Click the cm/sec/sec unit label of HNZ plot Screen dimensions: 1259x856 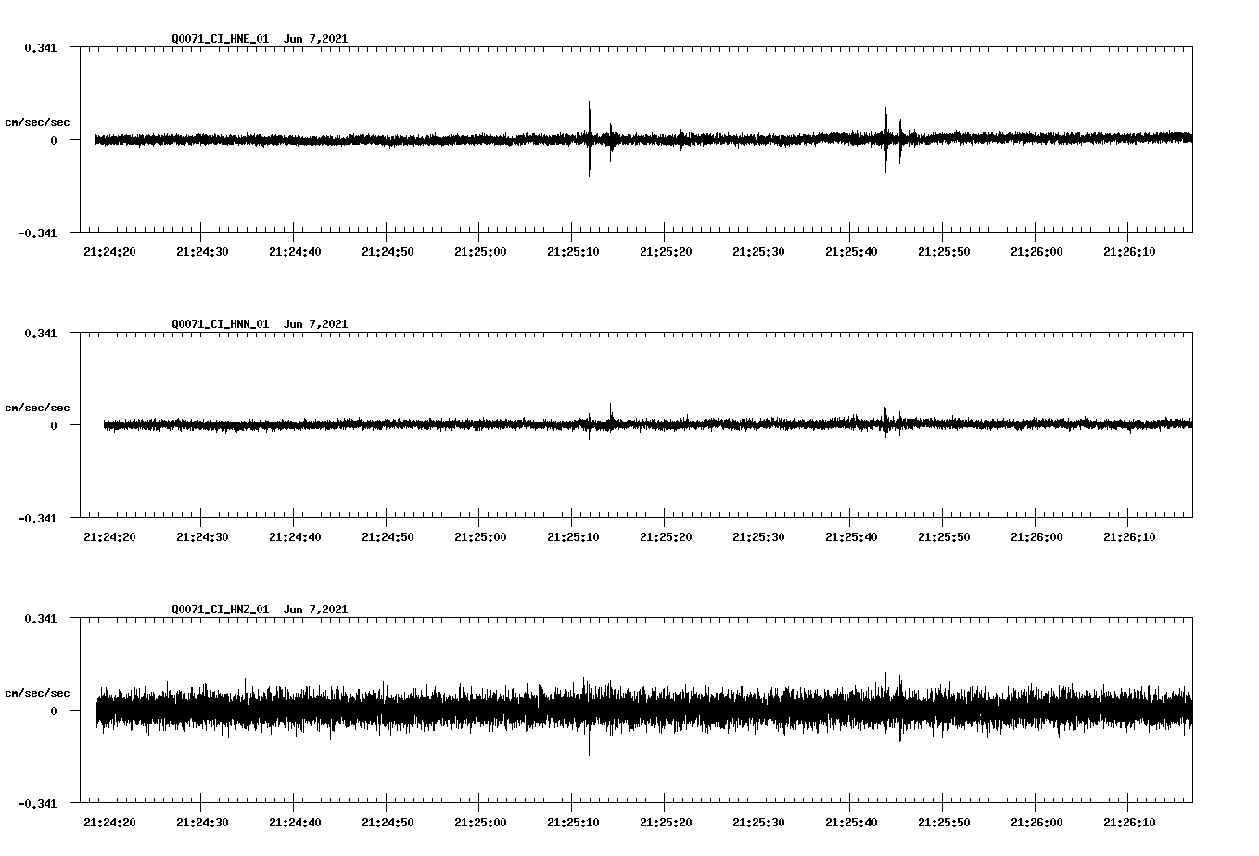coord(37,693)
